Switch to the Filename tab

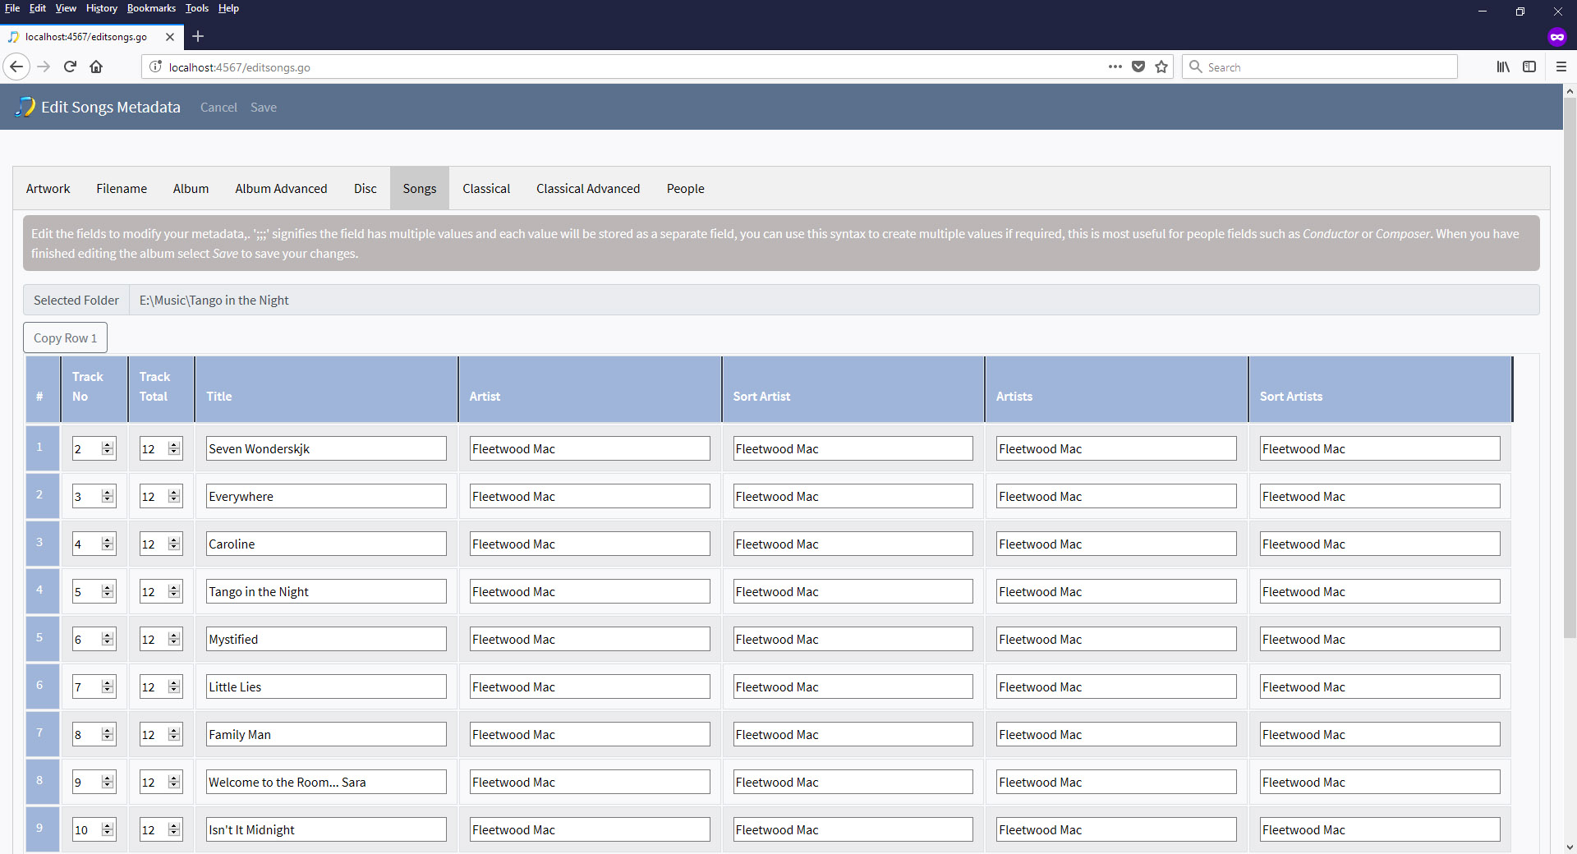122,189
